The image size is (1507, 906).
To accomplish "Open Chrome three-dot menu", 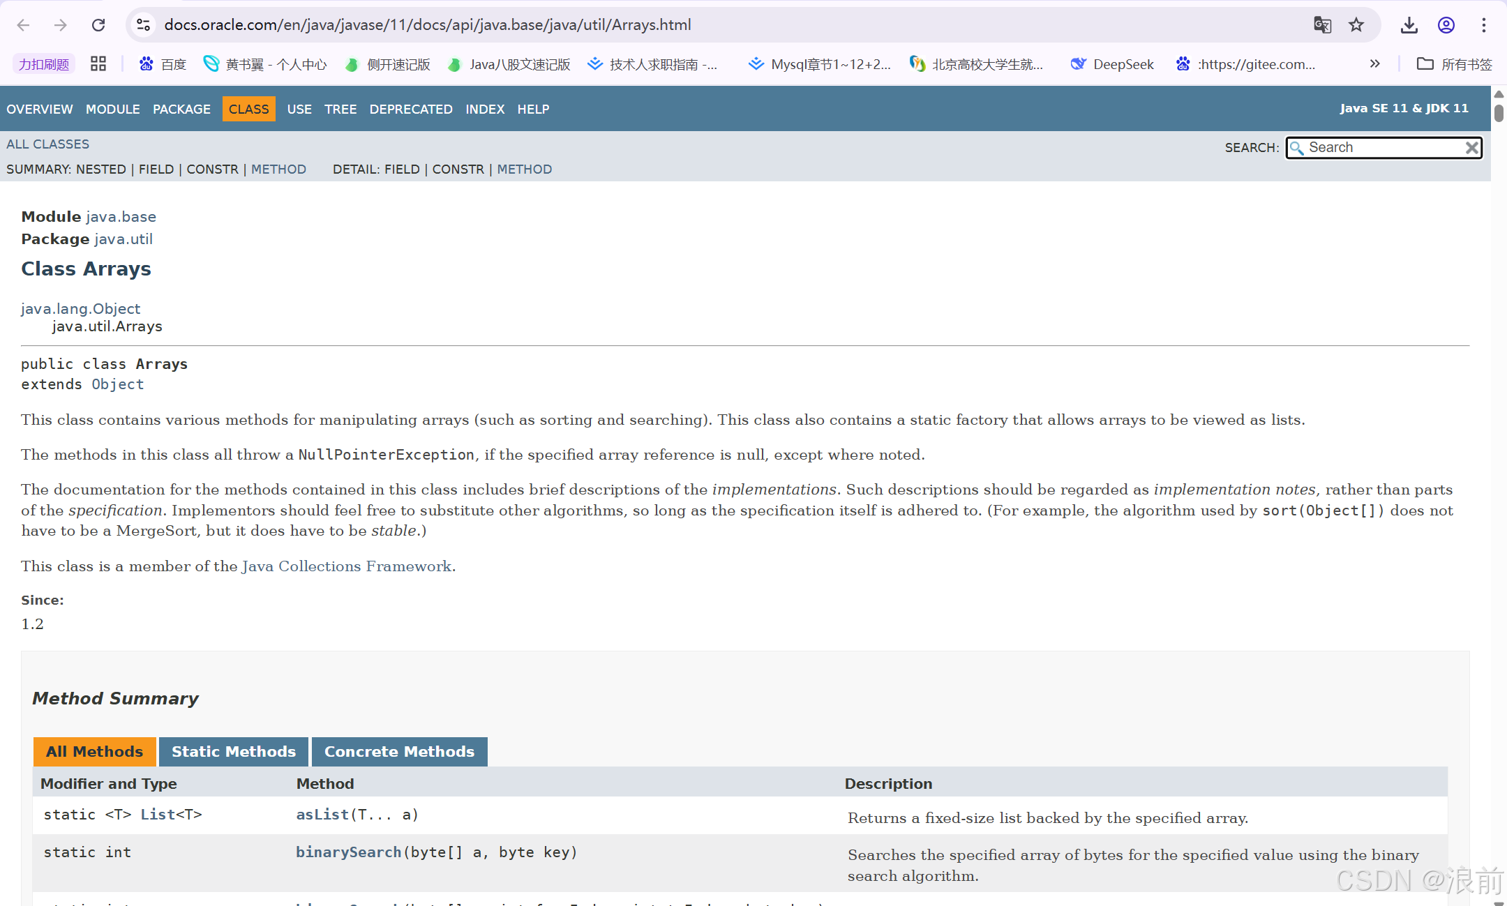I will [x=1483, y=25].
